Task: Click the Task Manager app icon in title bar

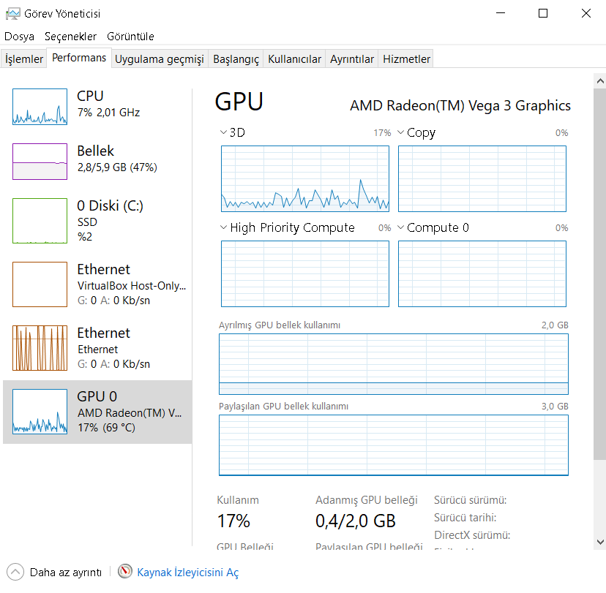Action: 12,13
